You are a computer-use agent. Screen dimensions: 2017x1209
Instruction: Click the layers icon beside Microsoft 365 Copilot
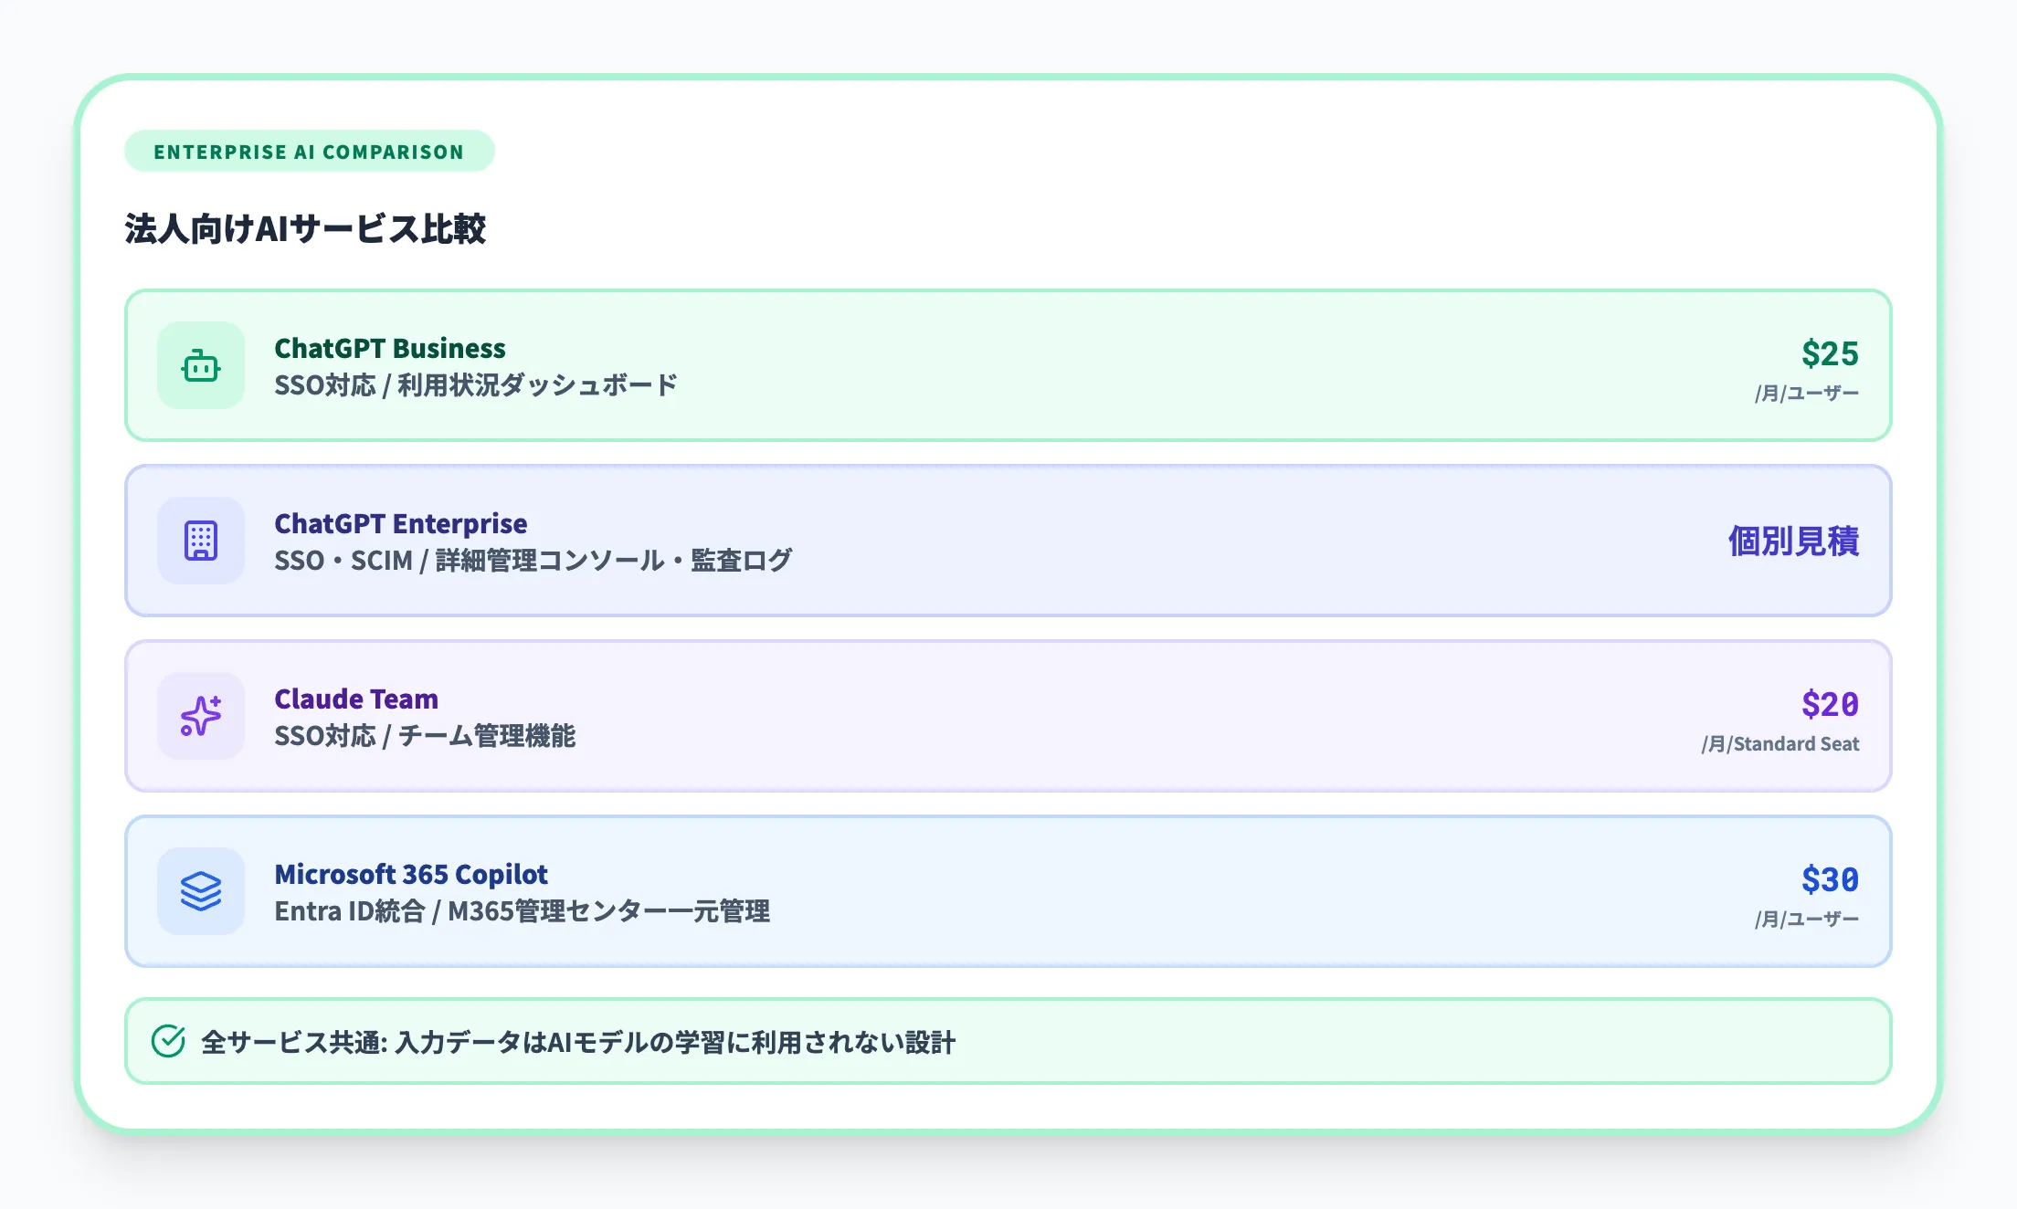point(201,891)
